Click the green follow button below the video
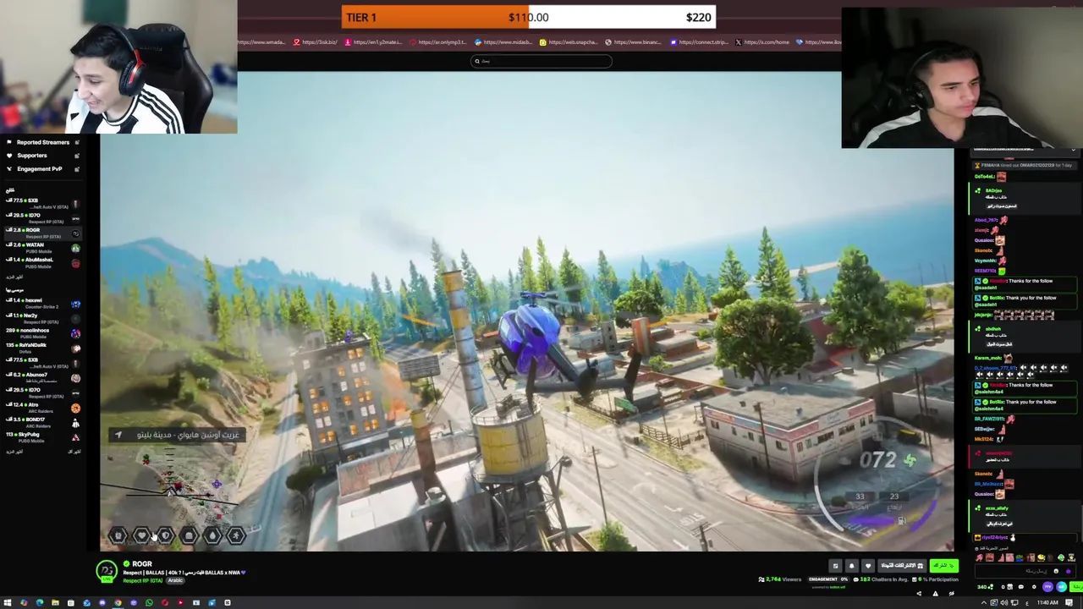Viewport: 1083px width, 609px height. pyautogui.click(x=943, y=565)
